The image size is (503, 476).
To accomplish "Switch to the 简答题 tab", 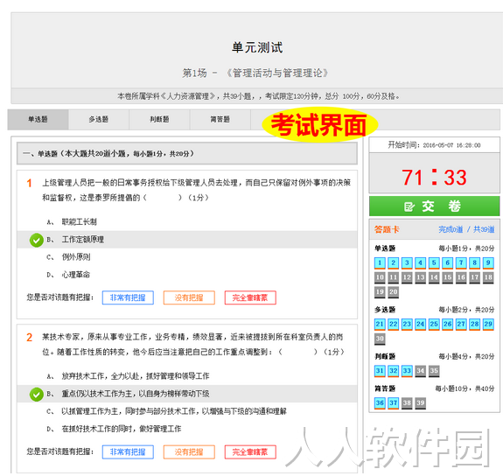I will pos(220,119).
